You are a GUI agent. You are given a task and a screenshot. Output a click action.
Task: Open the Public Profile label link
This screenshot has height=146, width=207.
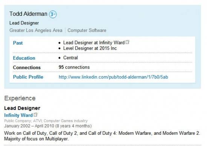(28, 77)
